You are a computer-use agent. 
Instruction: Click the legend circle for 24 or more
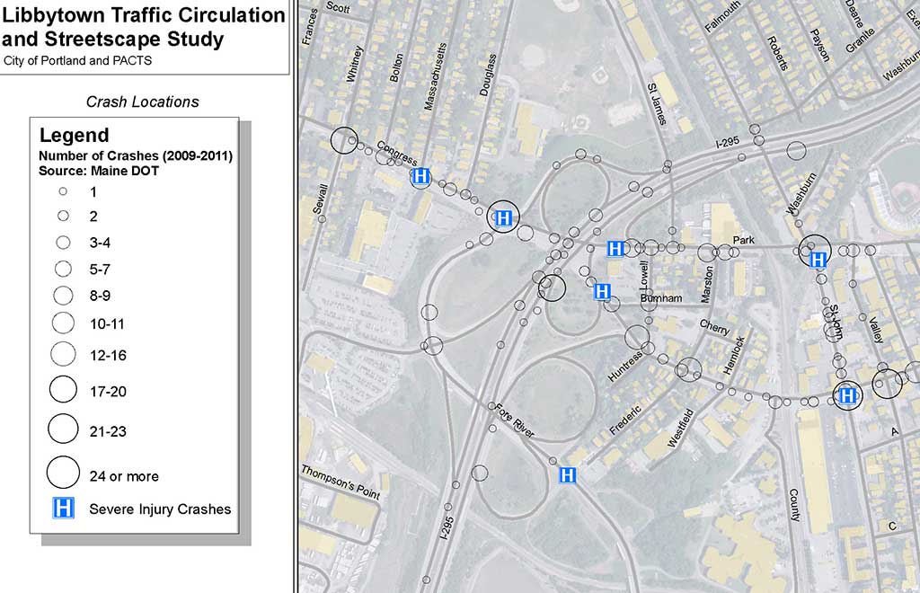tap(63, 472)
